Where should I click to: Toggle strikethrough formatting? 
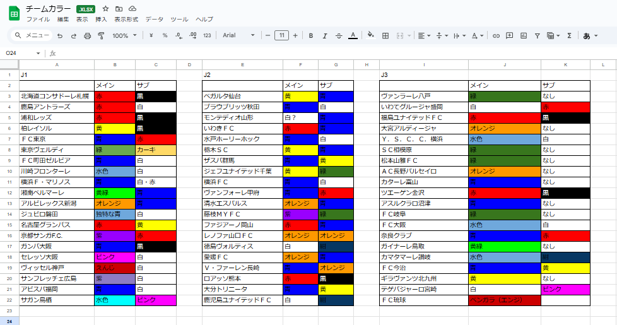pos(339,35)
